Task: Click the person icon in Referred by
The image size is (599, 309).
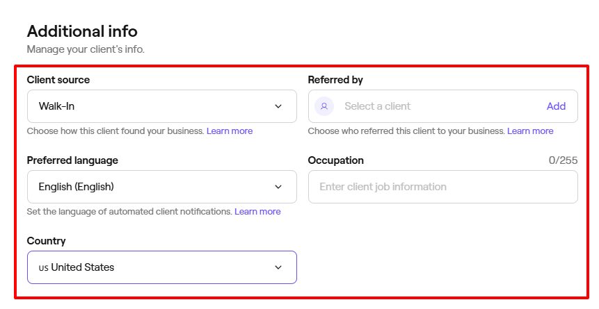Action: [324, 106]
